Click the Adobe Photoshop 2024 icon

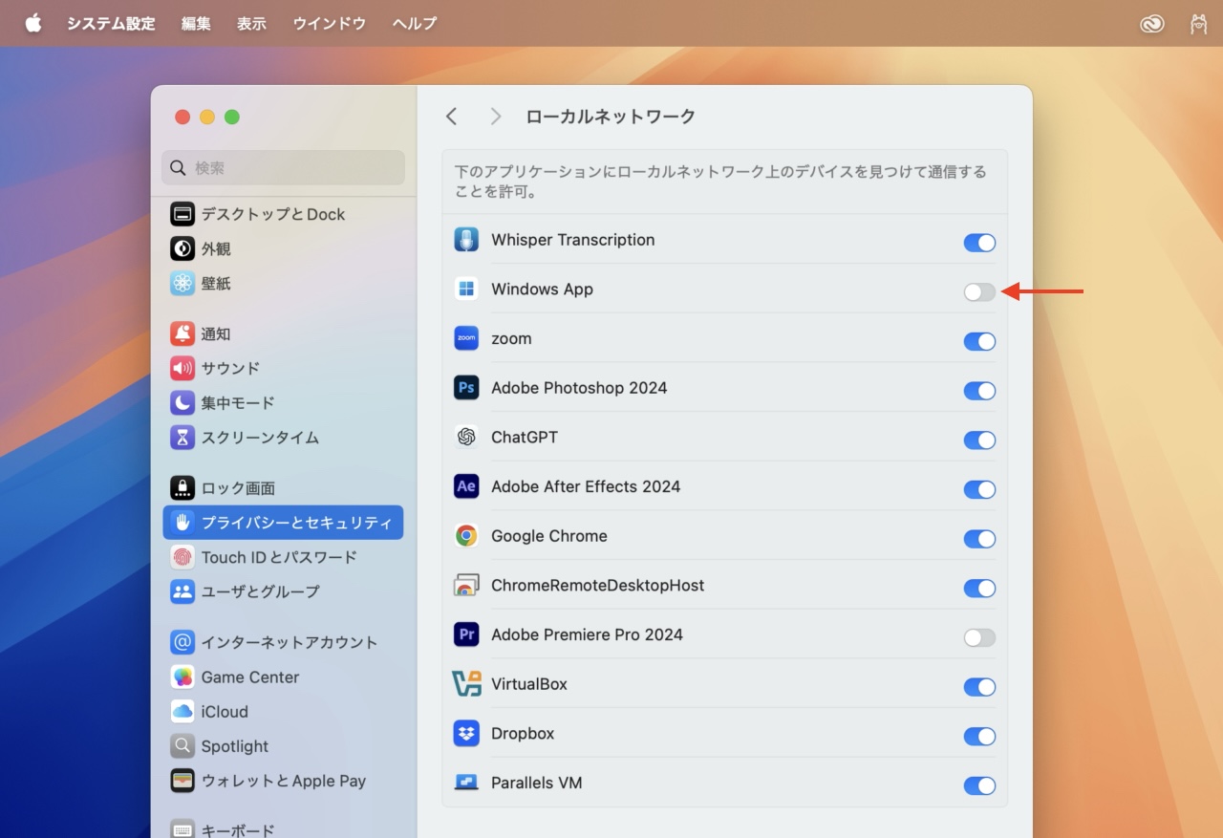pyautogui.click(x=466, y=388)
